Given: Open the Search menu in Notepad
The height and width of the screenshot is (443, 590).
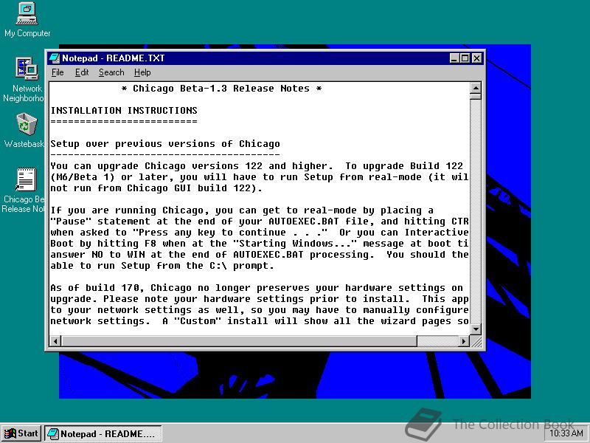Looking at the screenshot, I should 111,72.
